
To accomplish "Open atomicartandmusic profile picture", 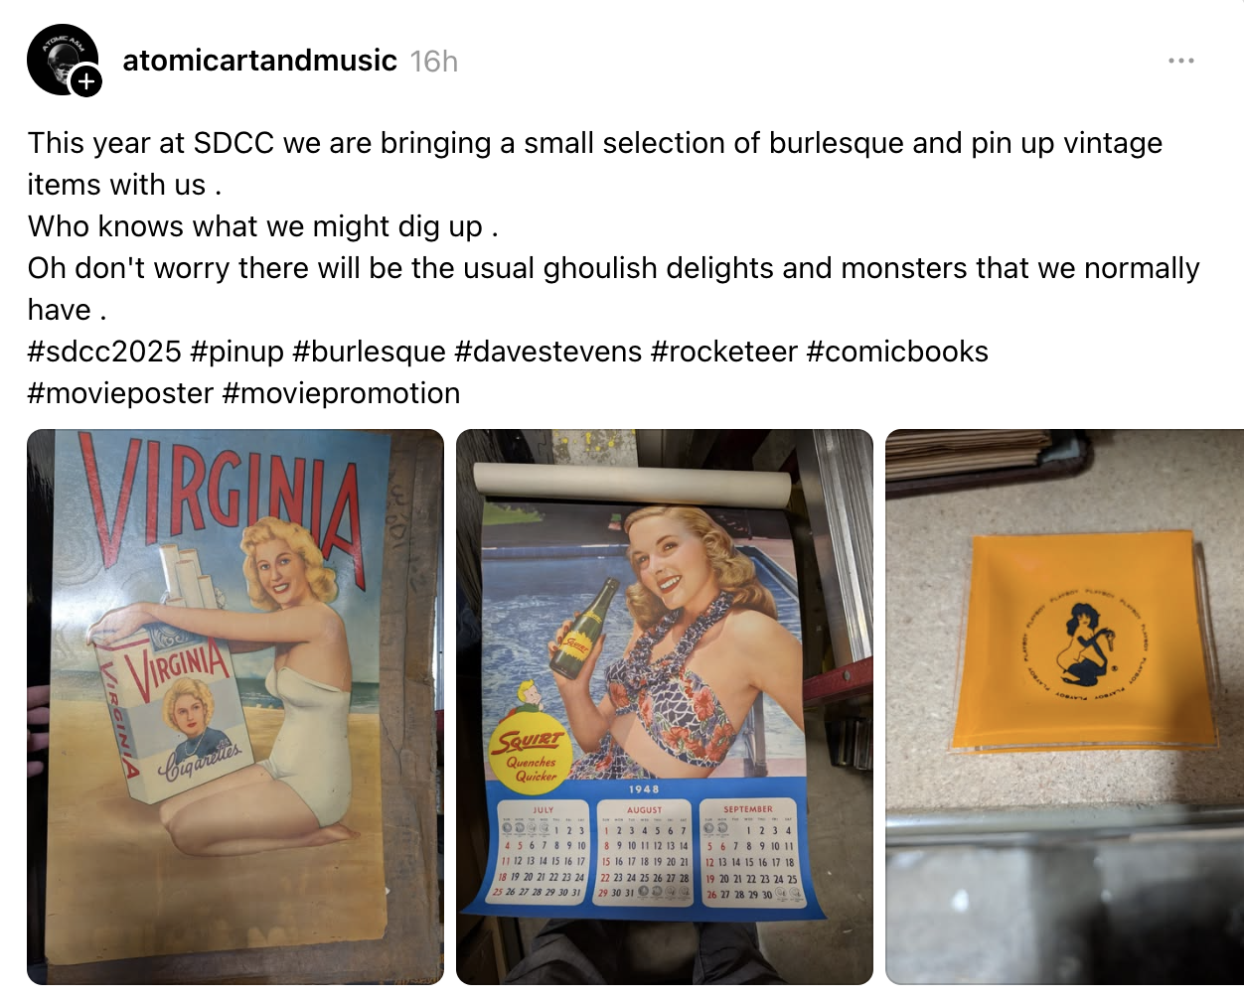I will (x=62, y=60).
